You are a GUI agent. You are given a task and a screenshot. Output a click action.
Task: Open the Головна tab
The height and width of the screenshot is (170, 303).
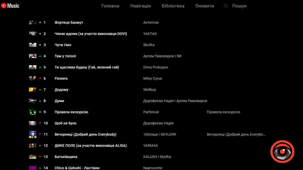point(110,6)
